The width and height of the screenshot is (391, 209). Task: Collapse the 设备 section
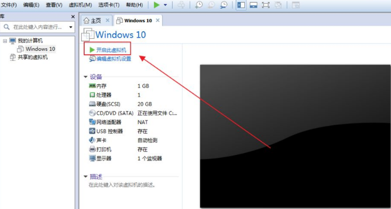85,77
